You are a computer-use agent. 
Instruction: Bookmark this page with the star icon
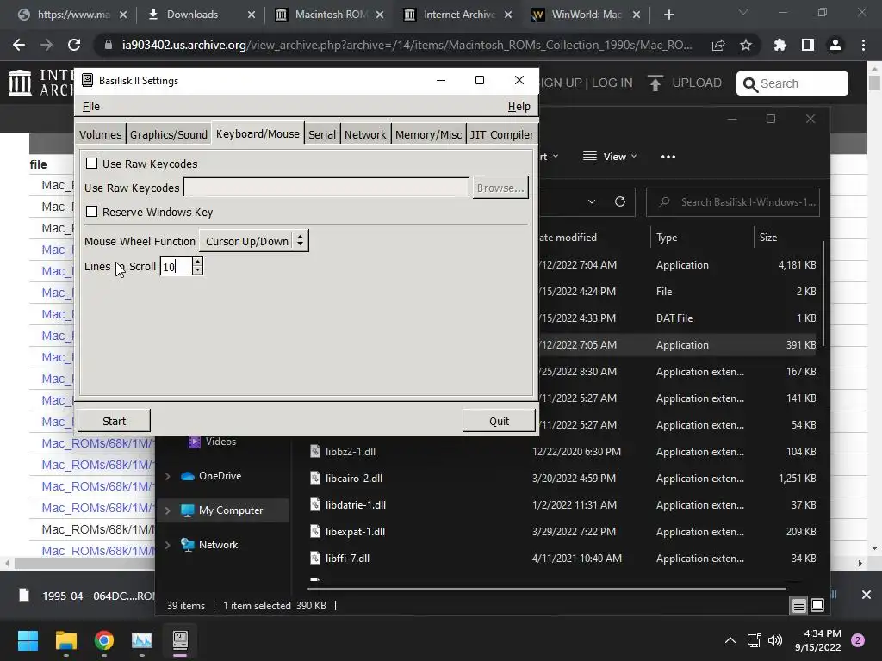(x=746, y=45)
